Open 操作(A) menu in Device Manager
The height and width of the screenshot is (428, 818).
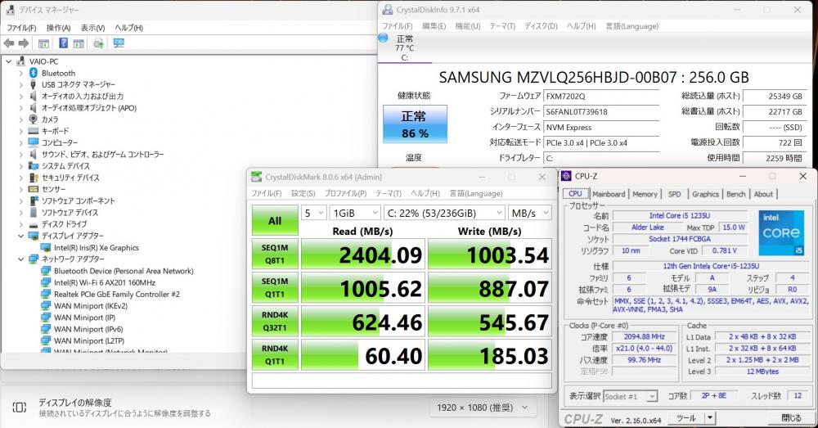tap(58, 28)
